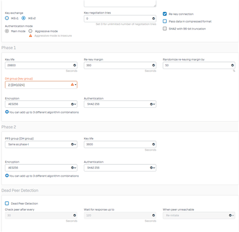Image resolution: width=239 pixels, height=232 pixels.
Task: Click the Phase 2 Key life input field
Action: pyautogui.click(x=120, y=145)
